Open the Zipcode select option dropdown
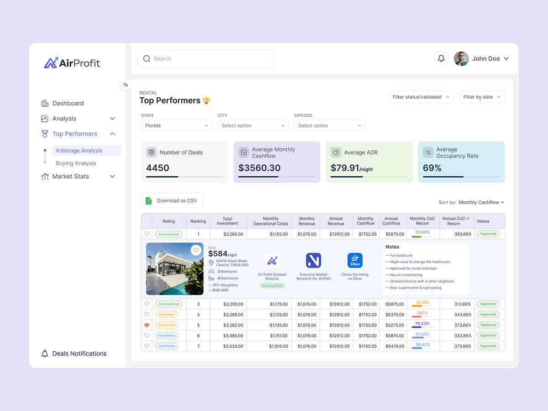The image size is (548, 411). [x=330, y=126]
